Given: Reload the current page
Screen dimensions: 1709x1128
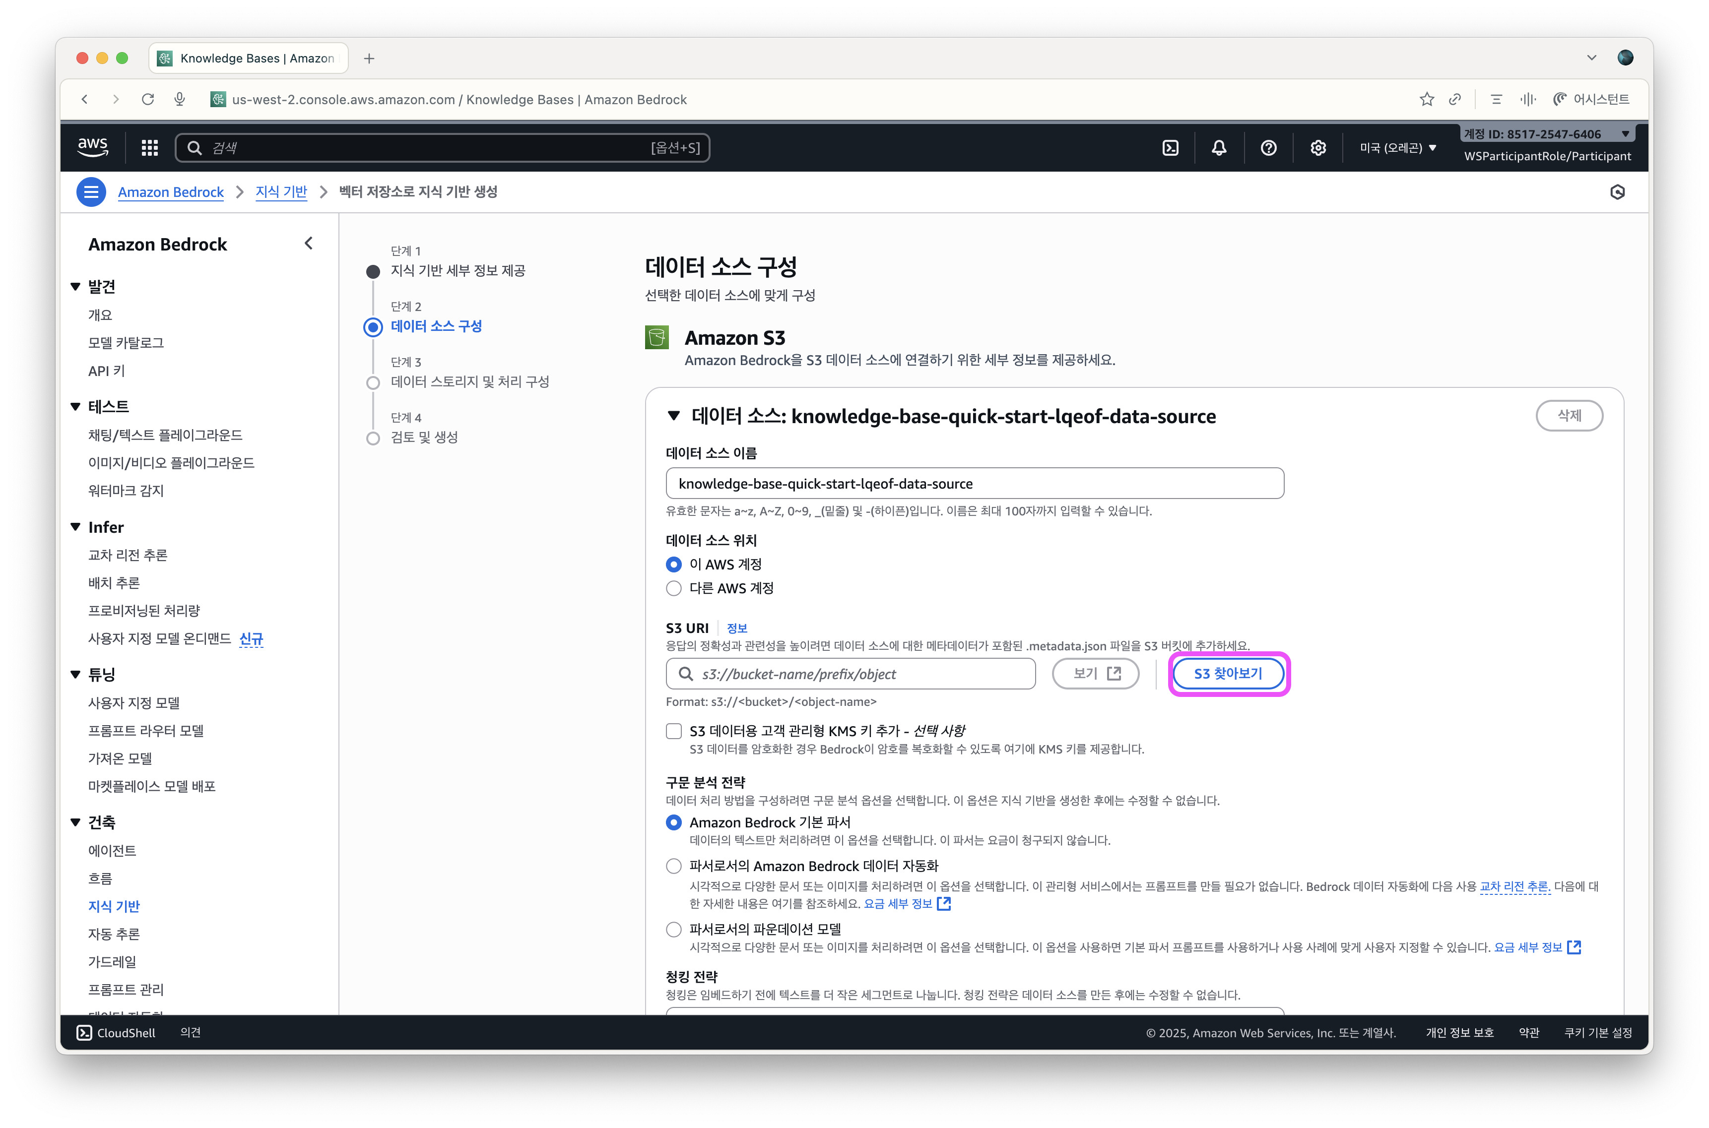Looking at the screenshot, I should (147, 99).
